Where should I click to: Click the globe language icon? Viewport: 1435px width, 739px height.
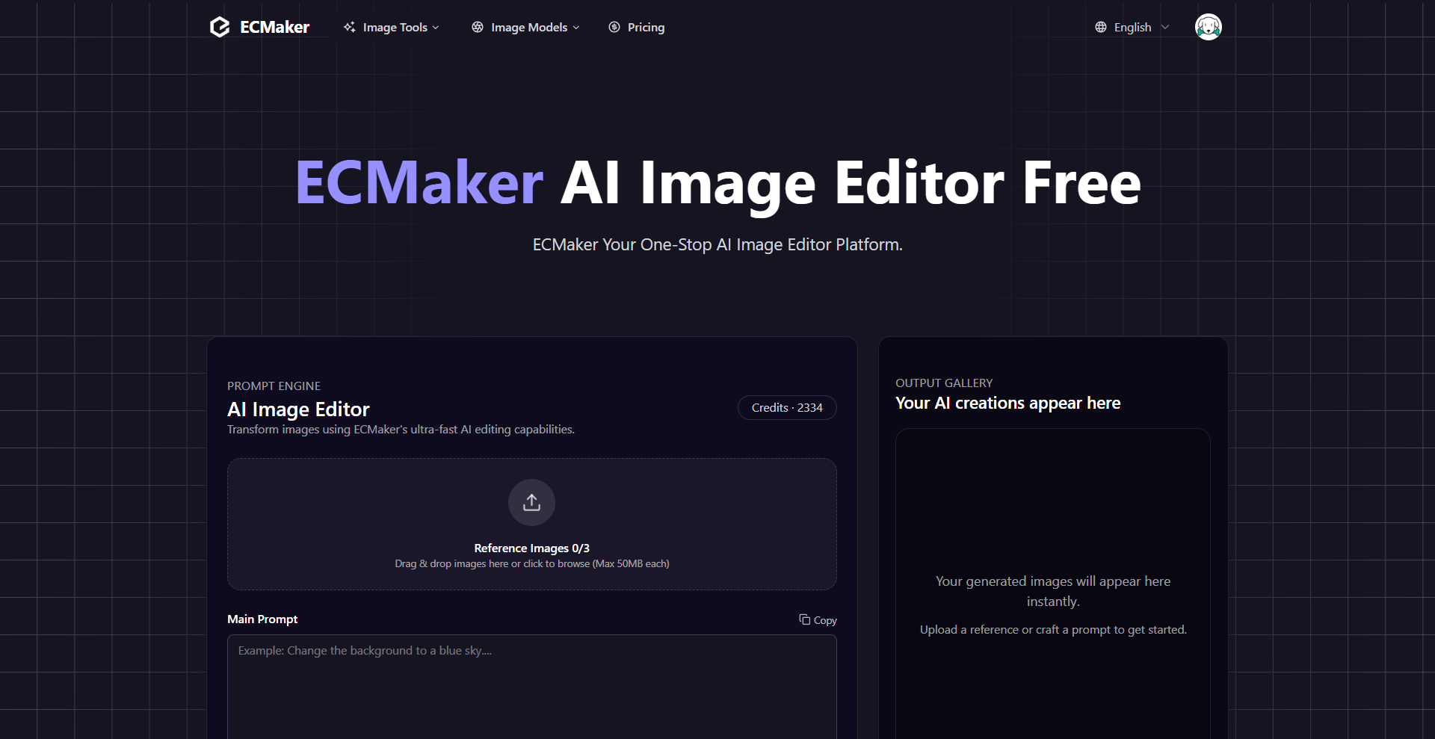click(x=1100, y=27)
